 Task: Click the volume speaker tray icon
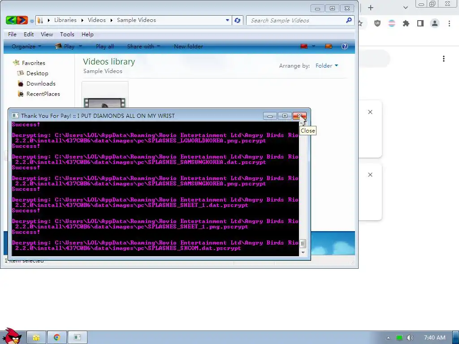(410, 338)
